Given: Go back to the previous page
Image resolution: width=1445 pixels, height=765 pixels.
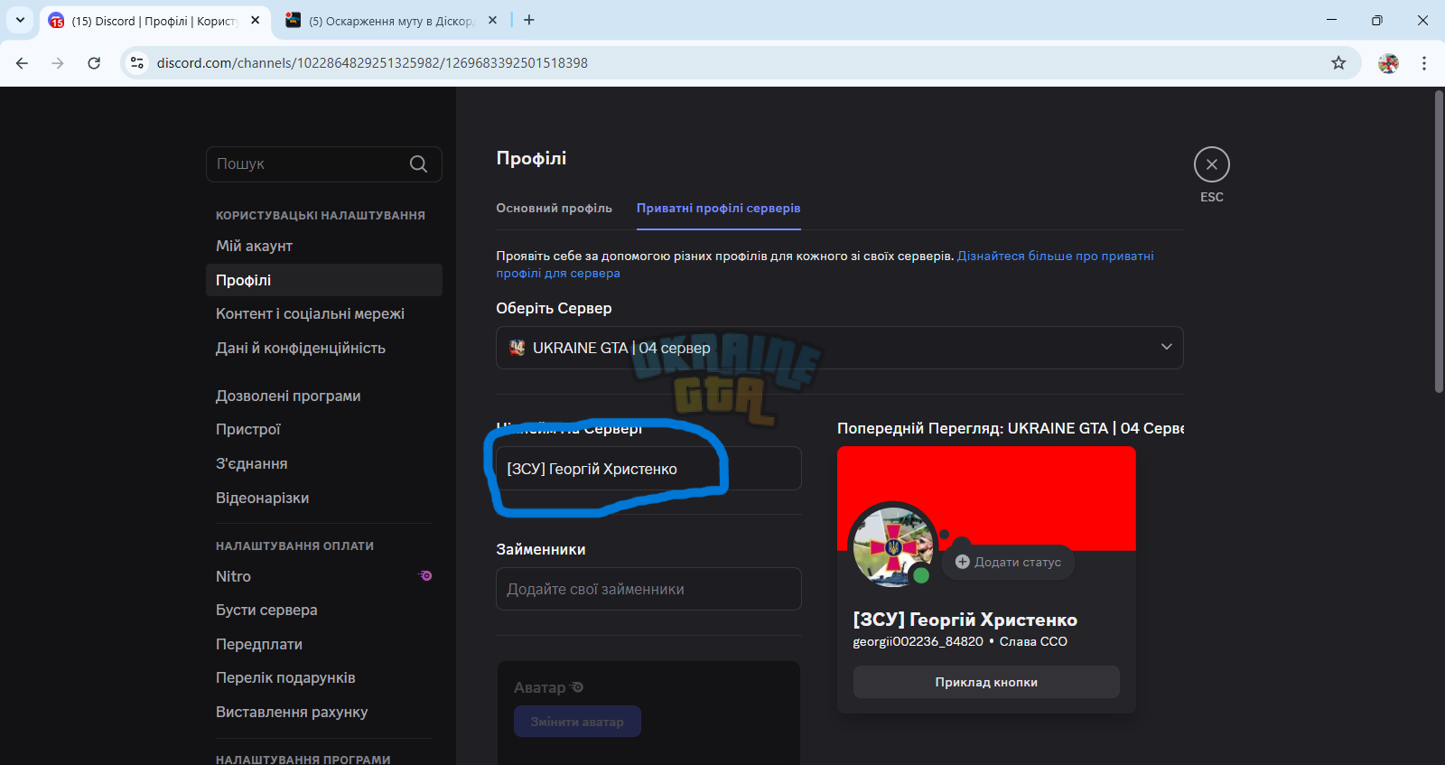Looking at the screenshot, I should [x=23, y=63].
